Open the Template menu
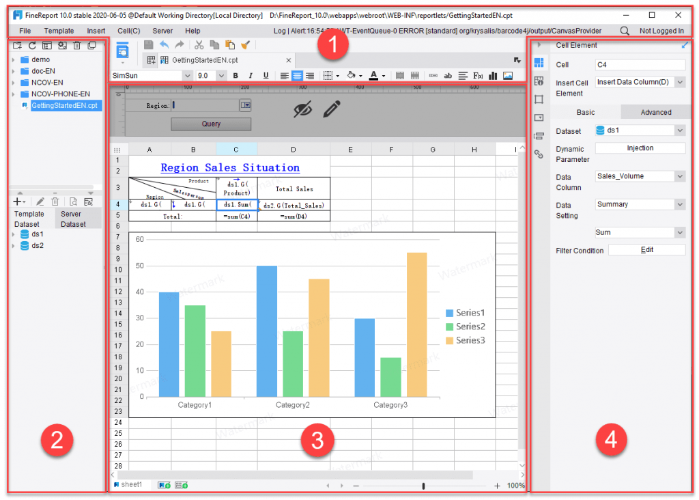699x500 pixels. [x=59, y=31]
